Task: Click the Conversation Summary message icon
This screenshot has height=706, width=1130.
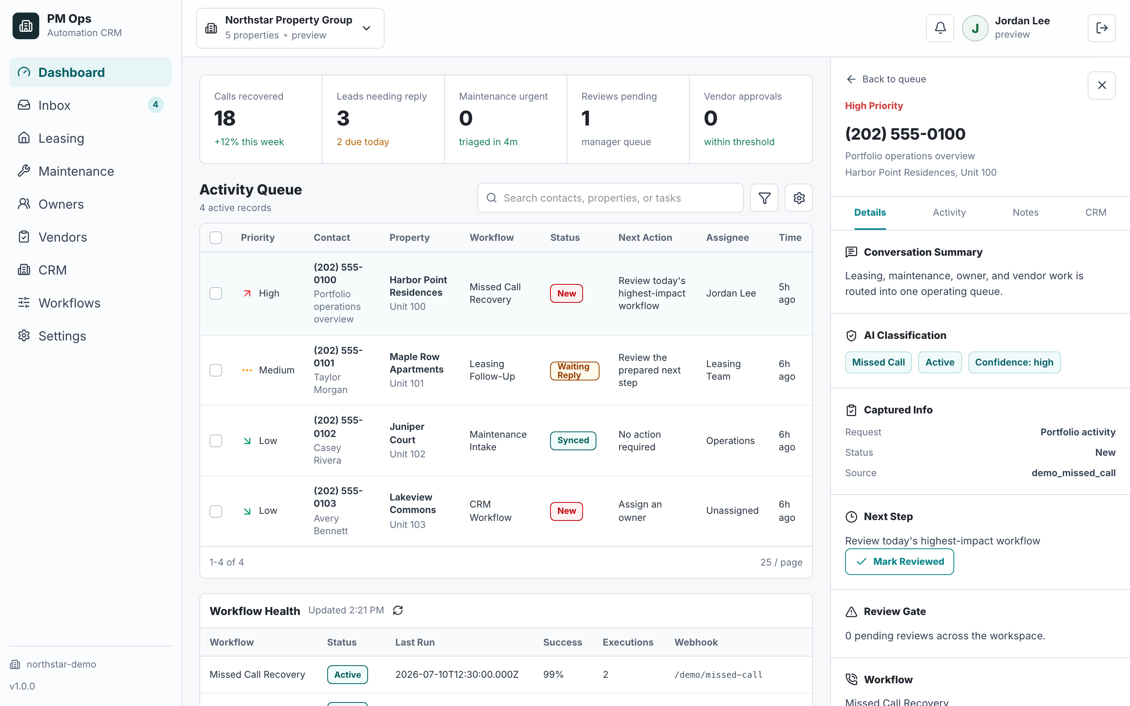Action: pyautogui.click(x=851, y=252)
